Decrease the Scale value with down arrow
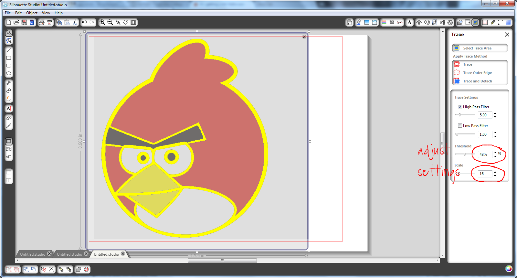Viewport: 517px width, 278px height. pos(495,176)
